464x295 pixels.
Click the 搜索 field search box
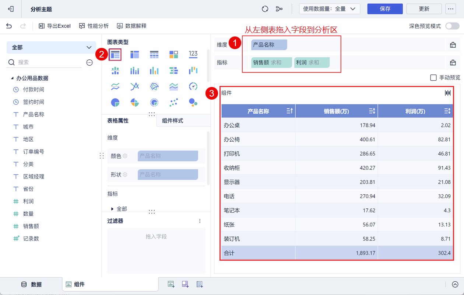(x=44, y=63)
